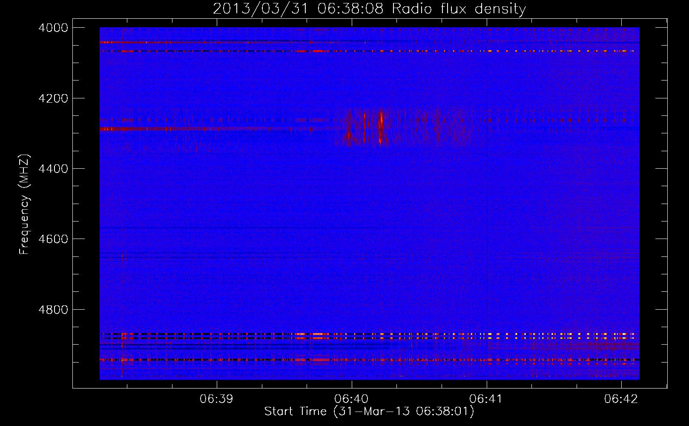Click the 06:42 time axis label

coord(621,399)
